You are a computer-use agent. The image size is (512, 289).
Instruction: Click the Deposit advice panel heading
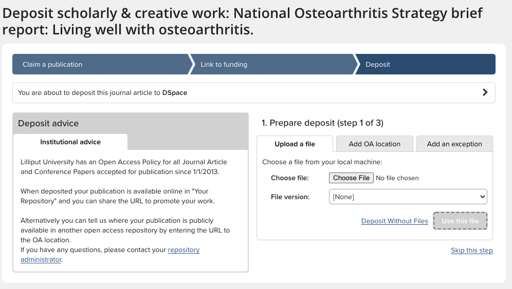[x=48, y=124]
